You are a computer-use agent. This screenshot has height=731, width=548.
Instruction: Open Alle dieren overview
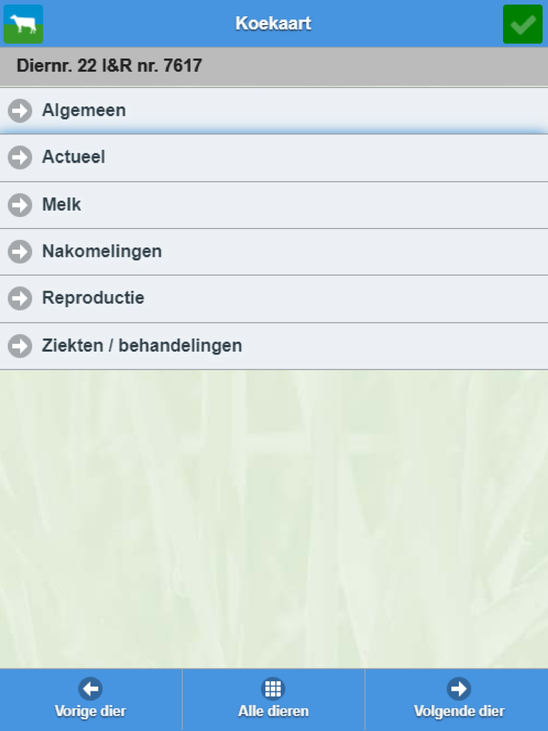point(273,711)
